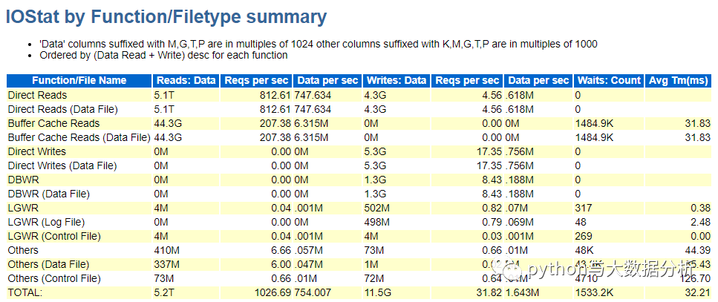Select the Buffer Cache Reads (Data File) row

[79, 137]
